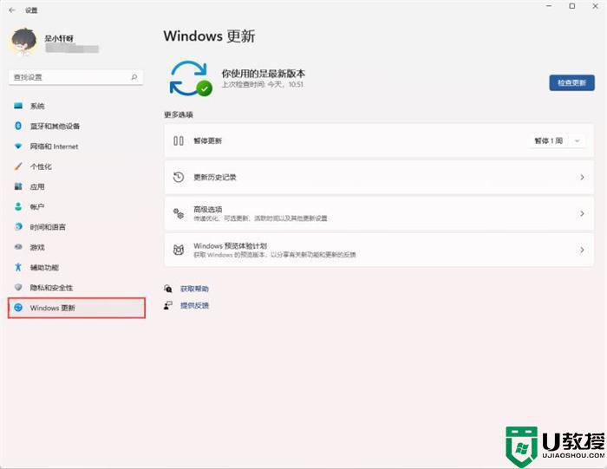Open 个性化 settings
Image resolution: width=607 pixels, height=469 pixels.
click(x=76, y=166)
